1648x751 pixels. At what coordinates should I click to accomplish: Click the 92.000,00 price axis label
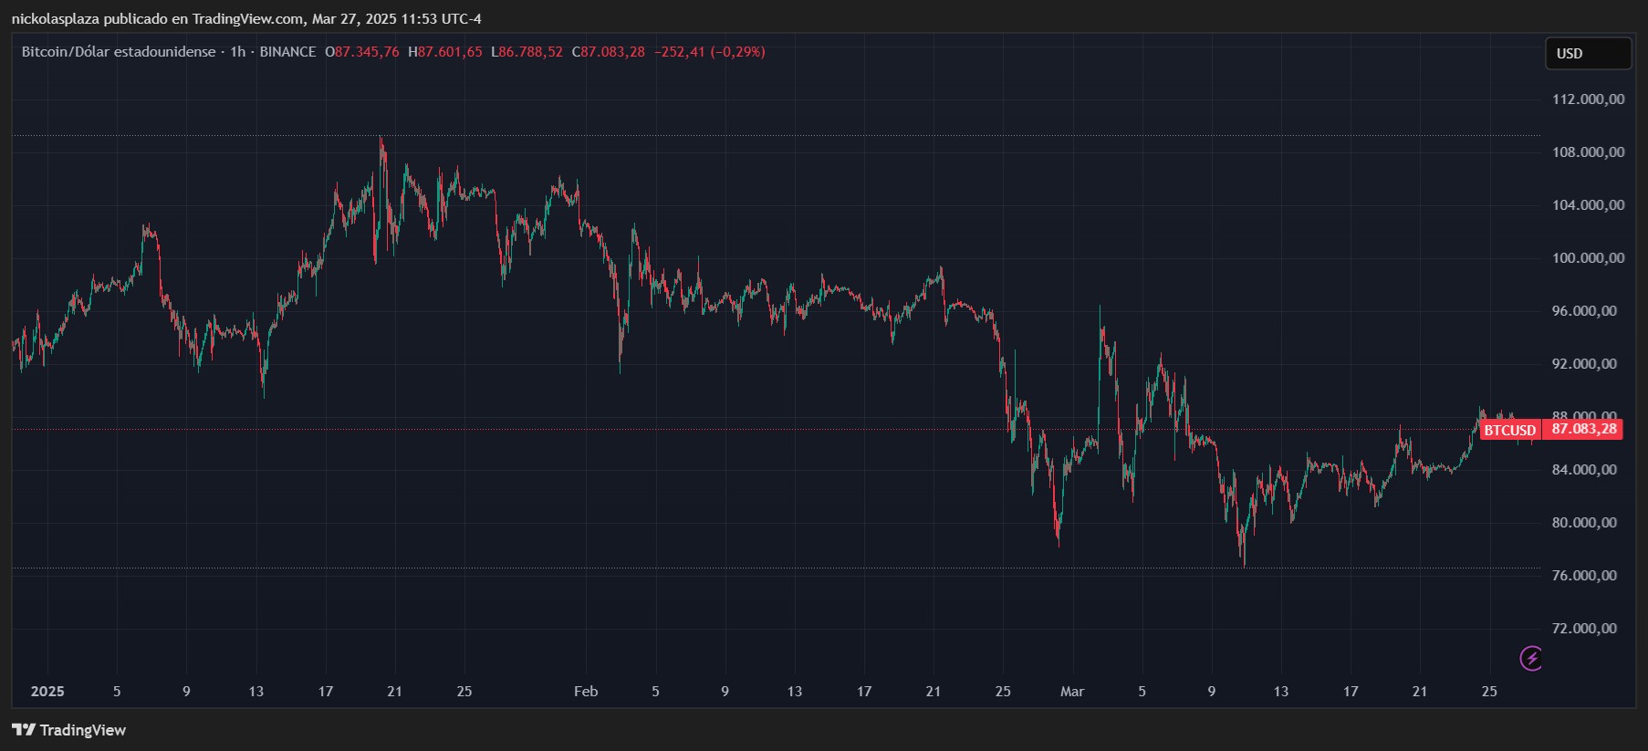pyautogui.click(x=1584, y=364)
